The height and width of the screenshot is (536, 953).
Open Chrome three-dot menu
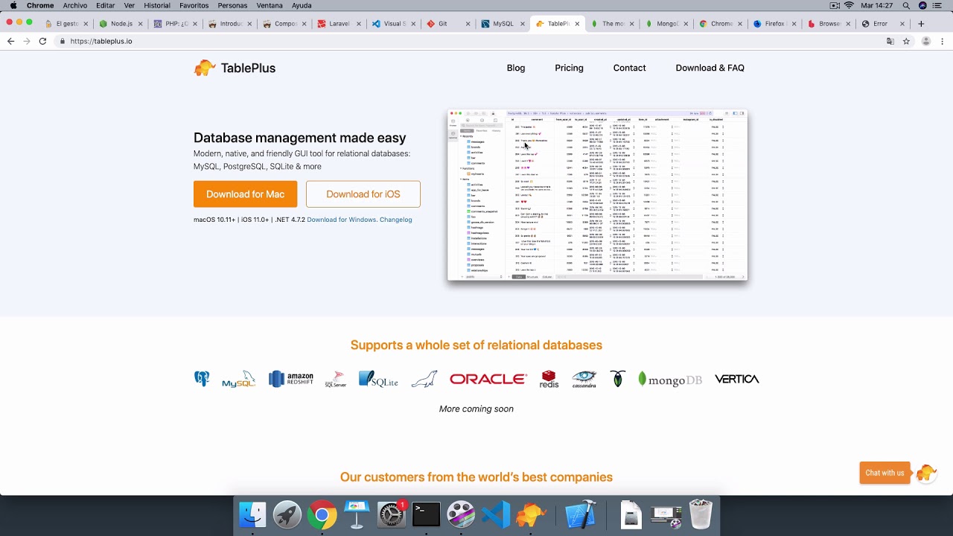pos(942,41)
